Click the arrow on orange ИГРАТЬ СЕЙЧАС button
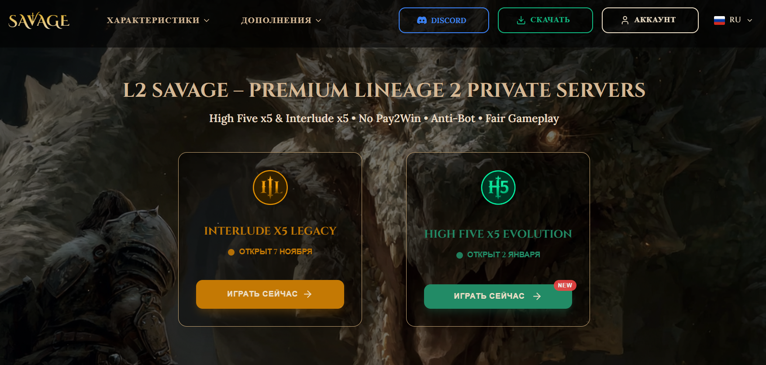 (308, 294)
